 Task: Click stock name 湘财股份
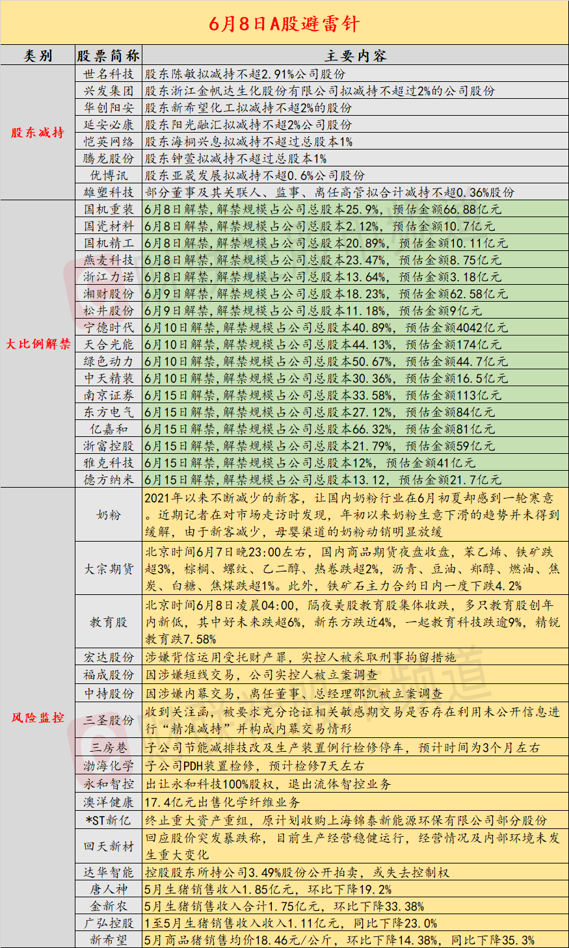point(109,294)
